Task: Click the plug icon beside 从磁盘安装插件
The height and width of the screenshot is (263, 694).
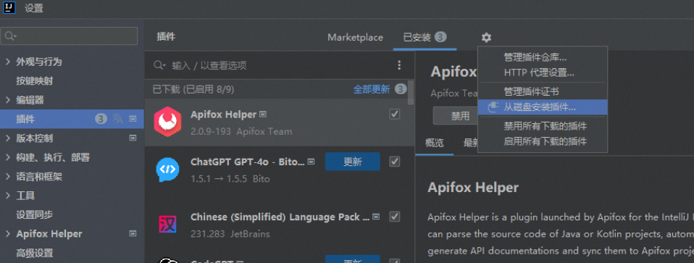Action: (x=493, y=107)
